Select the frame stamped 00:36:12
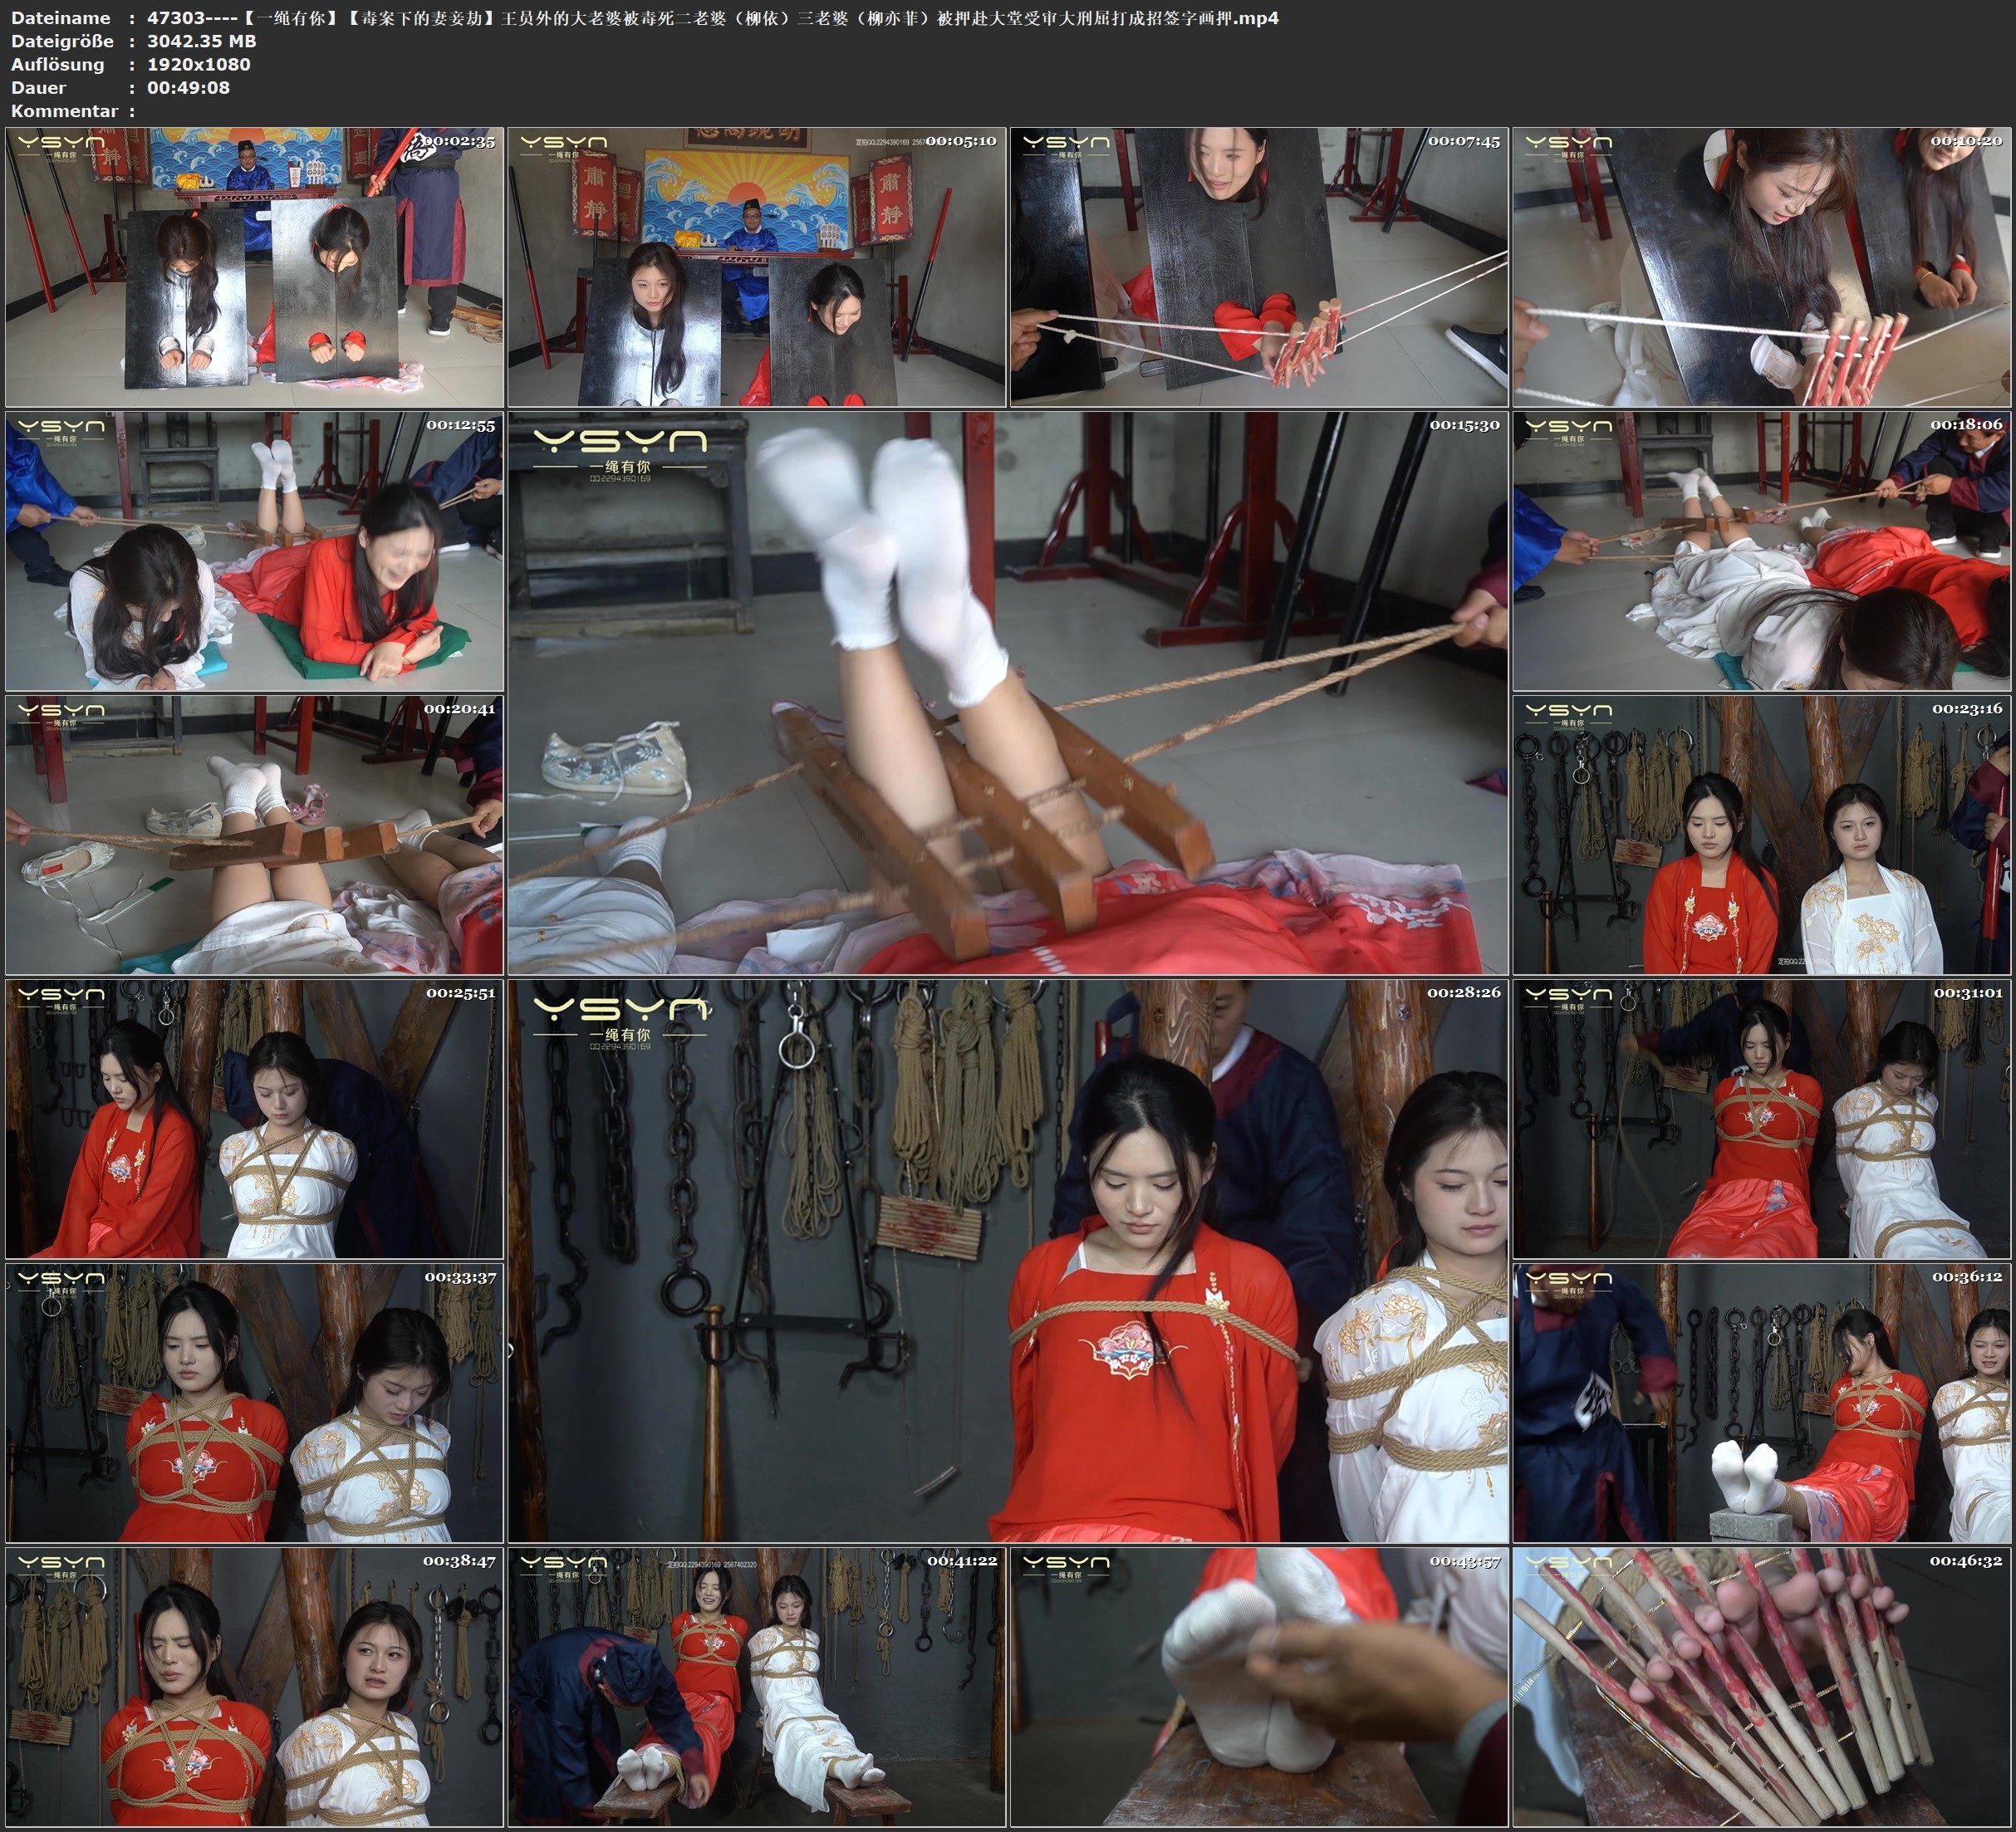The height and width of the screenshot is (1832, 2016). point(1761,1402)
